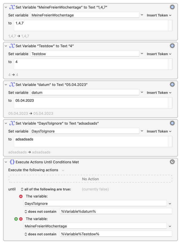The image size is (181, 245).
Task: Click the text field containing 1,4,7
Action: [93, 25]
